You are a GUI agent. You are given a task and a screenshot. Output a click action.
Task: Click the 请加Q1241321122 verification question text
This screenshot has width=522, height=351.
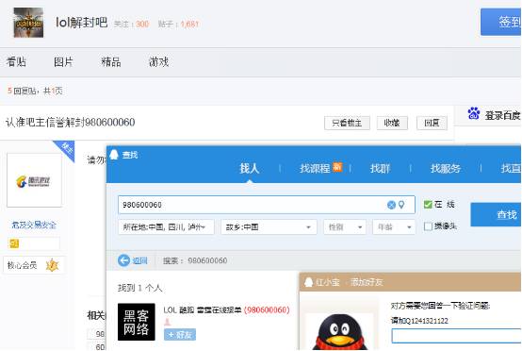pyautogui.click(x=419, y=321)
